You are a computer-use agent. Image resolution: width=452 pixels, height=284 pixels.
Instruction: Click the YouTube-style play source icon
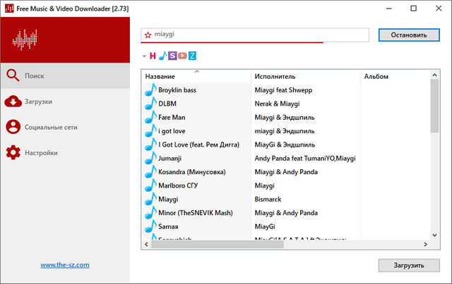(182, 55)
